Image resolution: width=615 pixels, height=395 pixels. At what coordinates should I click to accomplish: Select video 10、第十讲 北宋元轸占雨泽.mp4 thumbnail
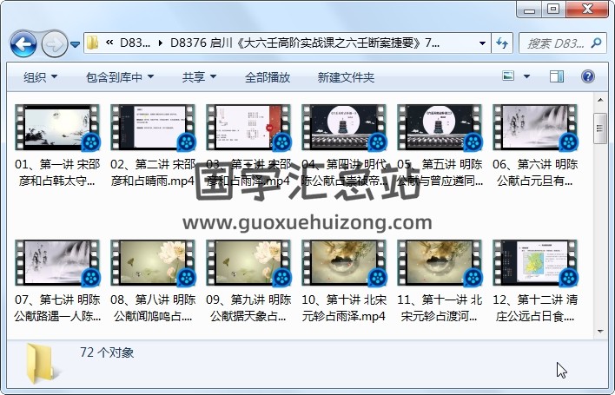point(344,262)
